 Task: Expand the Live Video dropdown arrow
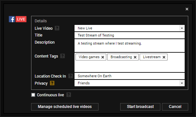[182, 28]
